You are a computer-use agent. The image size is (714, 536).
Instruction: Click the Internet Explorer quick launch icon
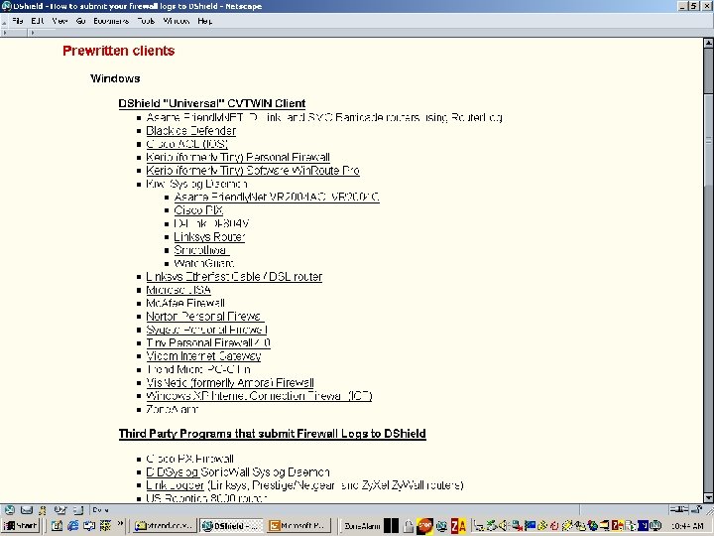[72, 525]
